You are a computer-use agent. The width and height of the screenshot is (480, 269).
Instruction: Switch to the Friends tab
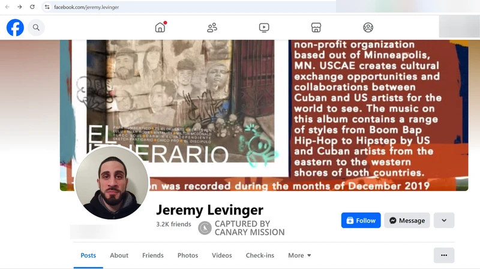(x=153, y=255)
